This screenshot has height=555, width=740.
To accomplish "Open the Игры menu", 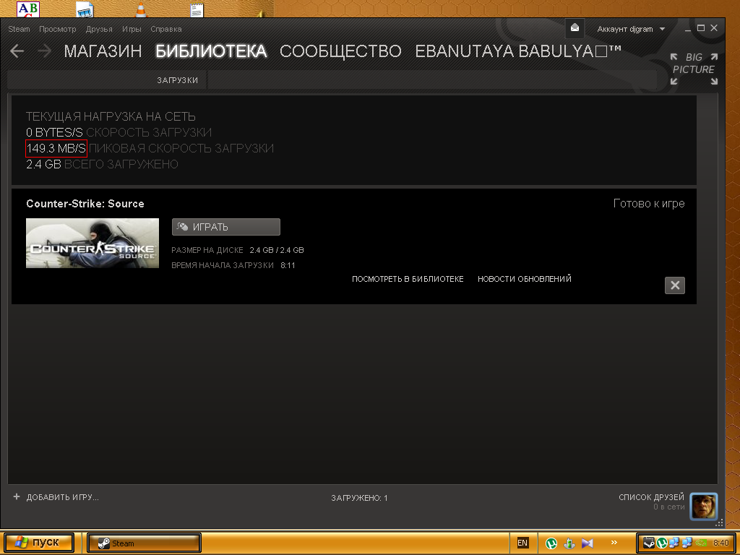I will click(132, 29).
